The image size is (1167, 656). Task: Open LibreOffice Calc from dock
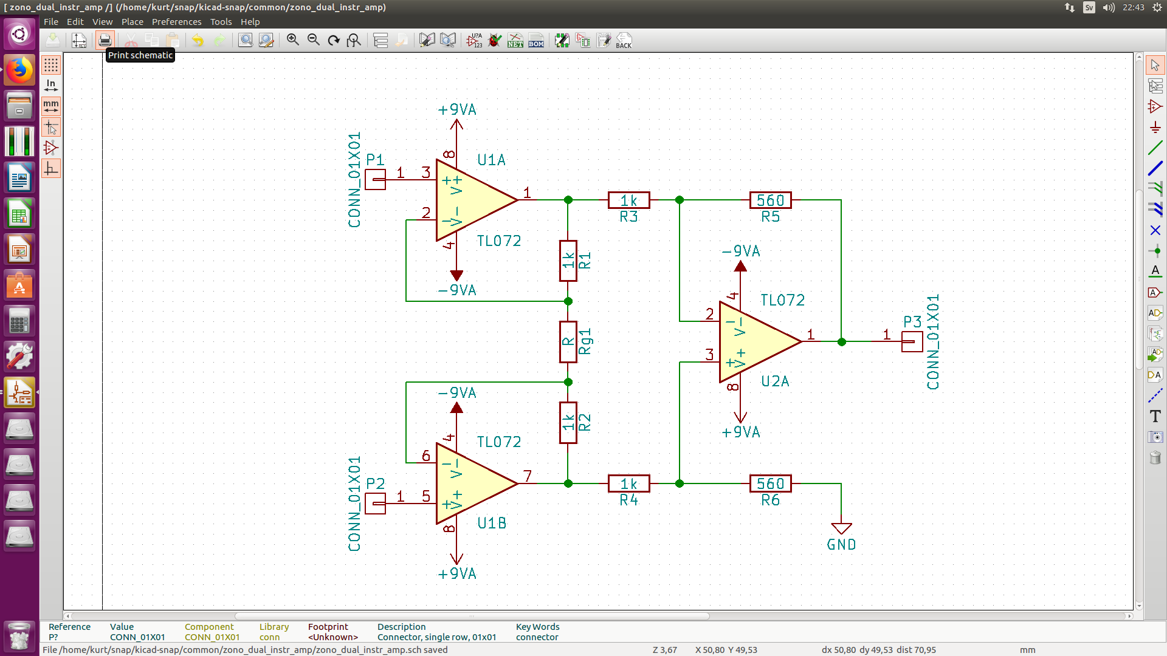[x=19, y=214]
